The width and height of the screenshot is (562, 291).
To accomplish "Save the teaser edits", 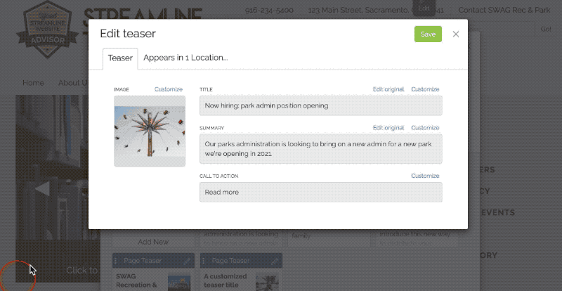I will 428,34.
